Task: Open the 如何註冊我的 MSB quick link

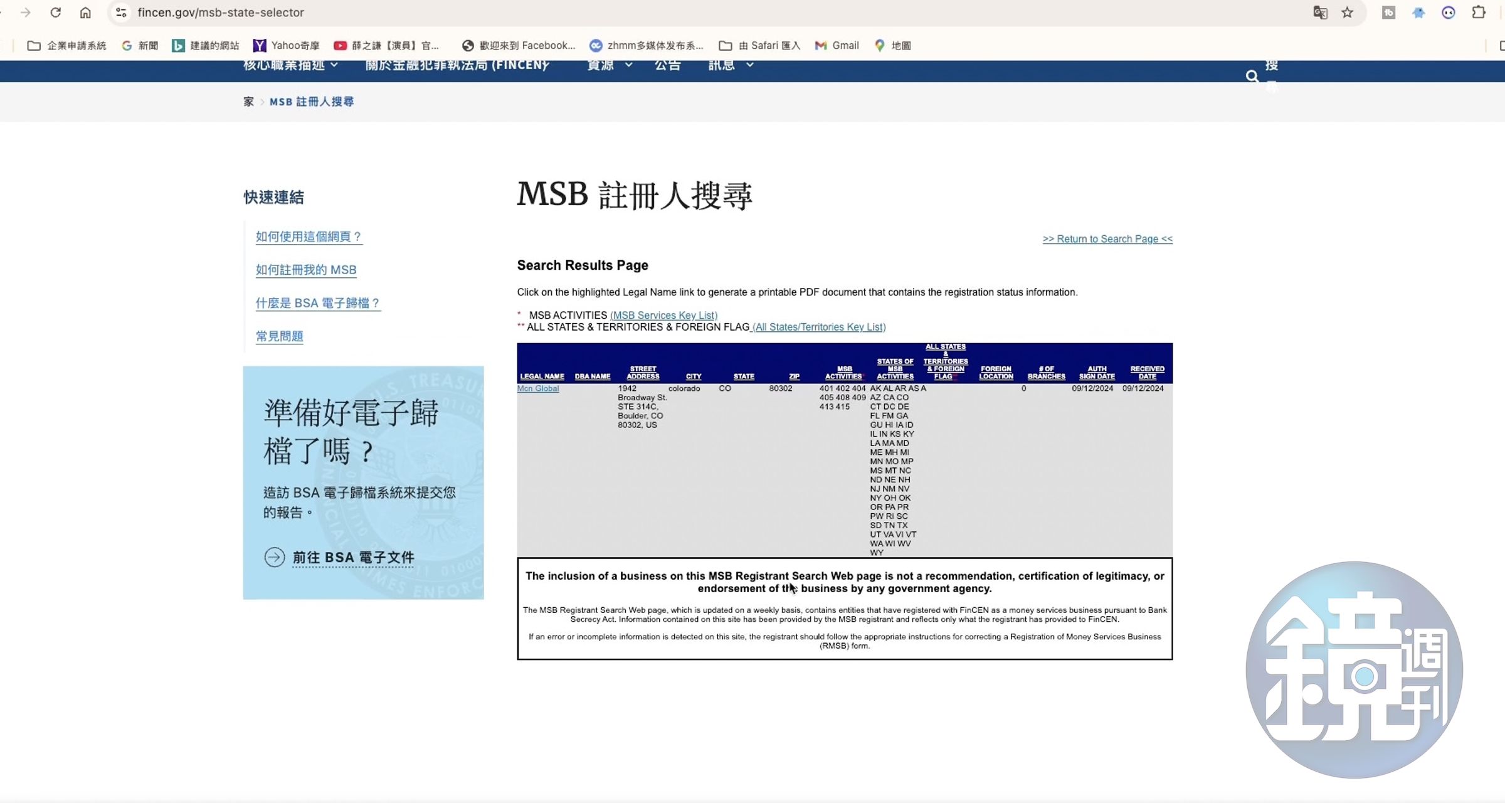Action: (306, 270)
